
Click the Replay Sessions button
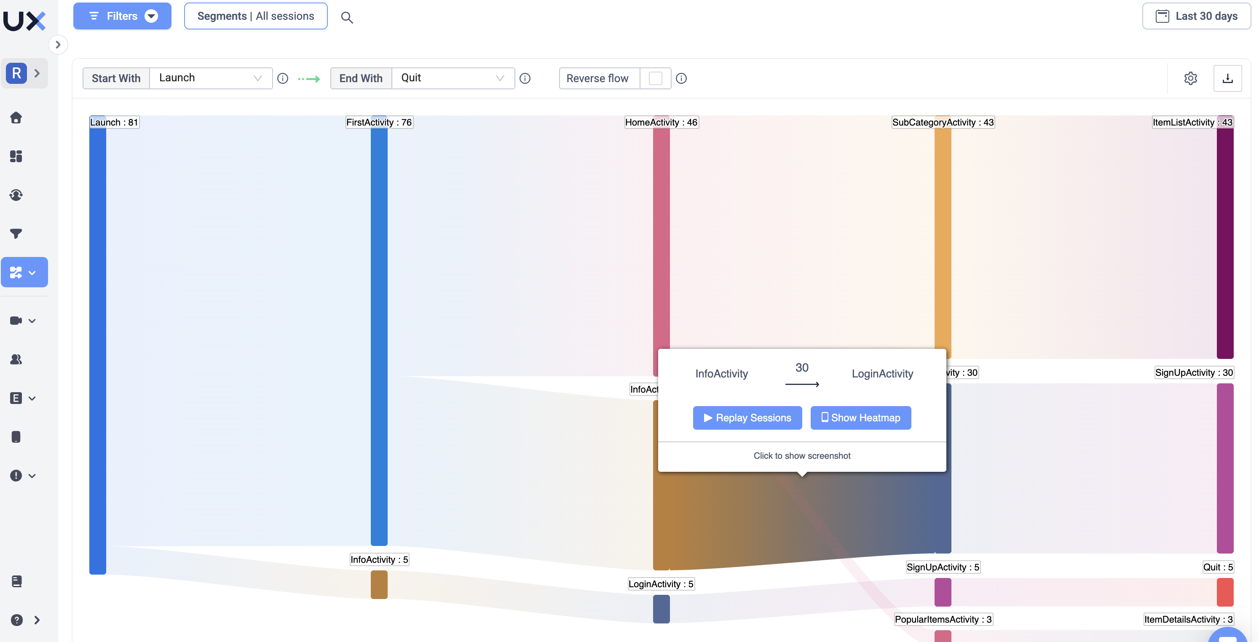(x=747, y=418)
